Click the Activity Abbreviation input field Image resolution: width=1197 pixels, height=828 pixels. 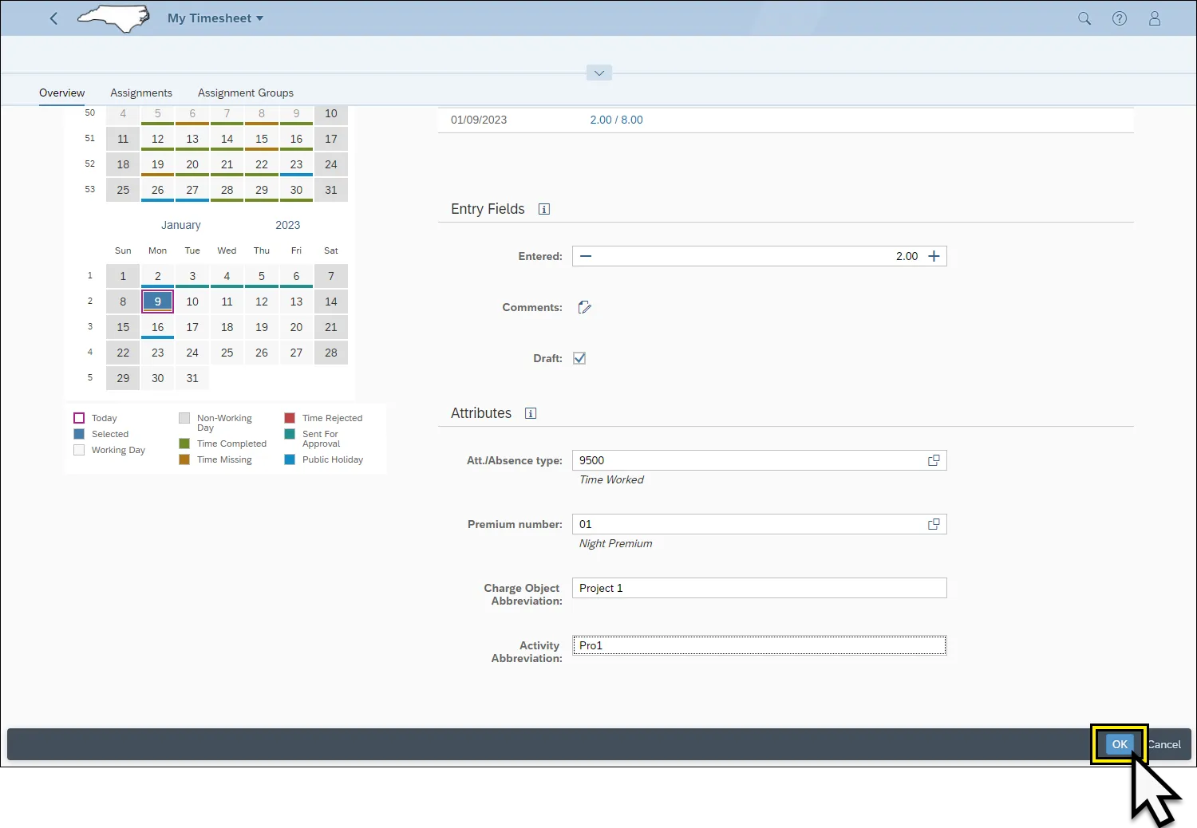(759, 645)
